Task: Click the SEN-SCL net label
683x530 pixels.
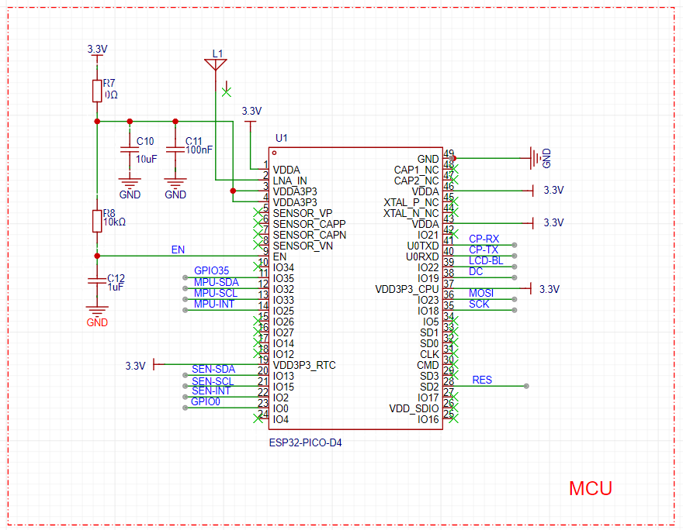Action: [213, 381]
